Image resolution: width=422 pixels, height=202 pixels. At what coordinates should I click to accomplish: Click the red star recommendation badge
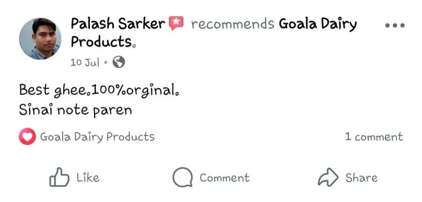(176, 24)
